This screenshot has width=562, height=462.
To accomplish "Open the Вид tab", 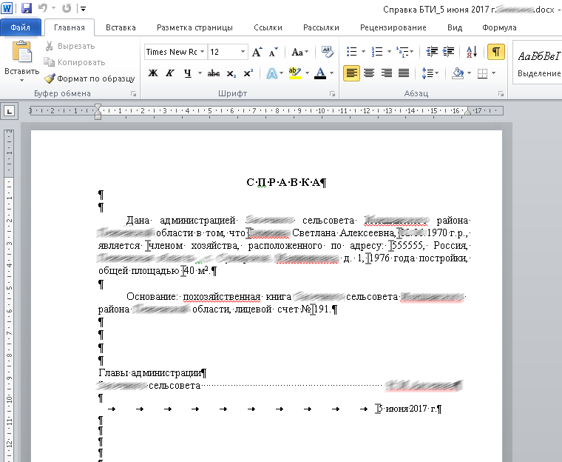I will click(x=455, y=27).
